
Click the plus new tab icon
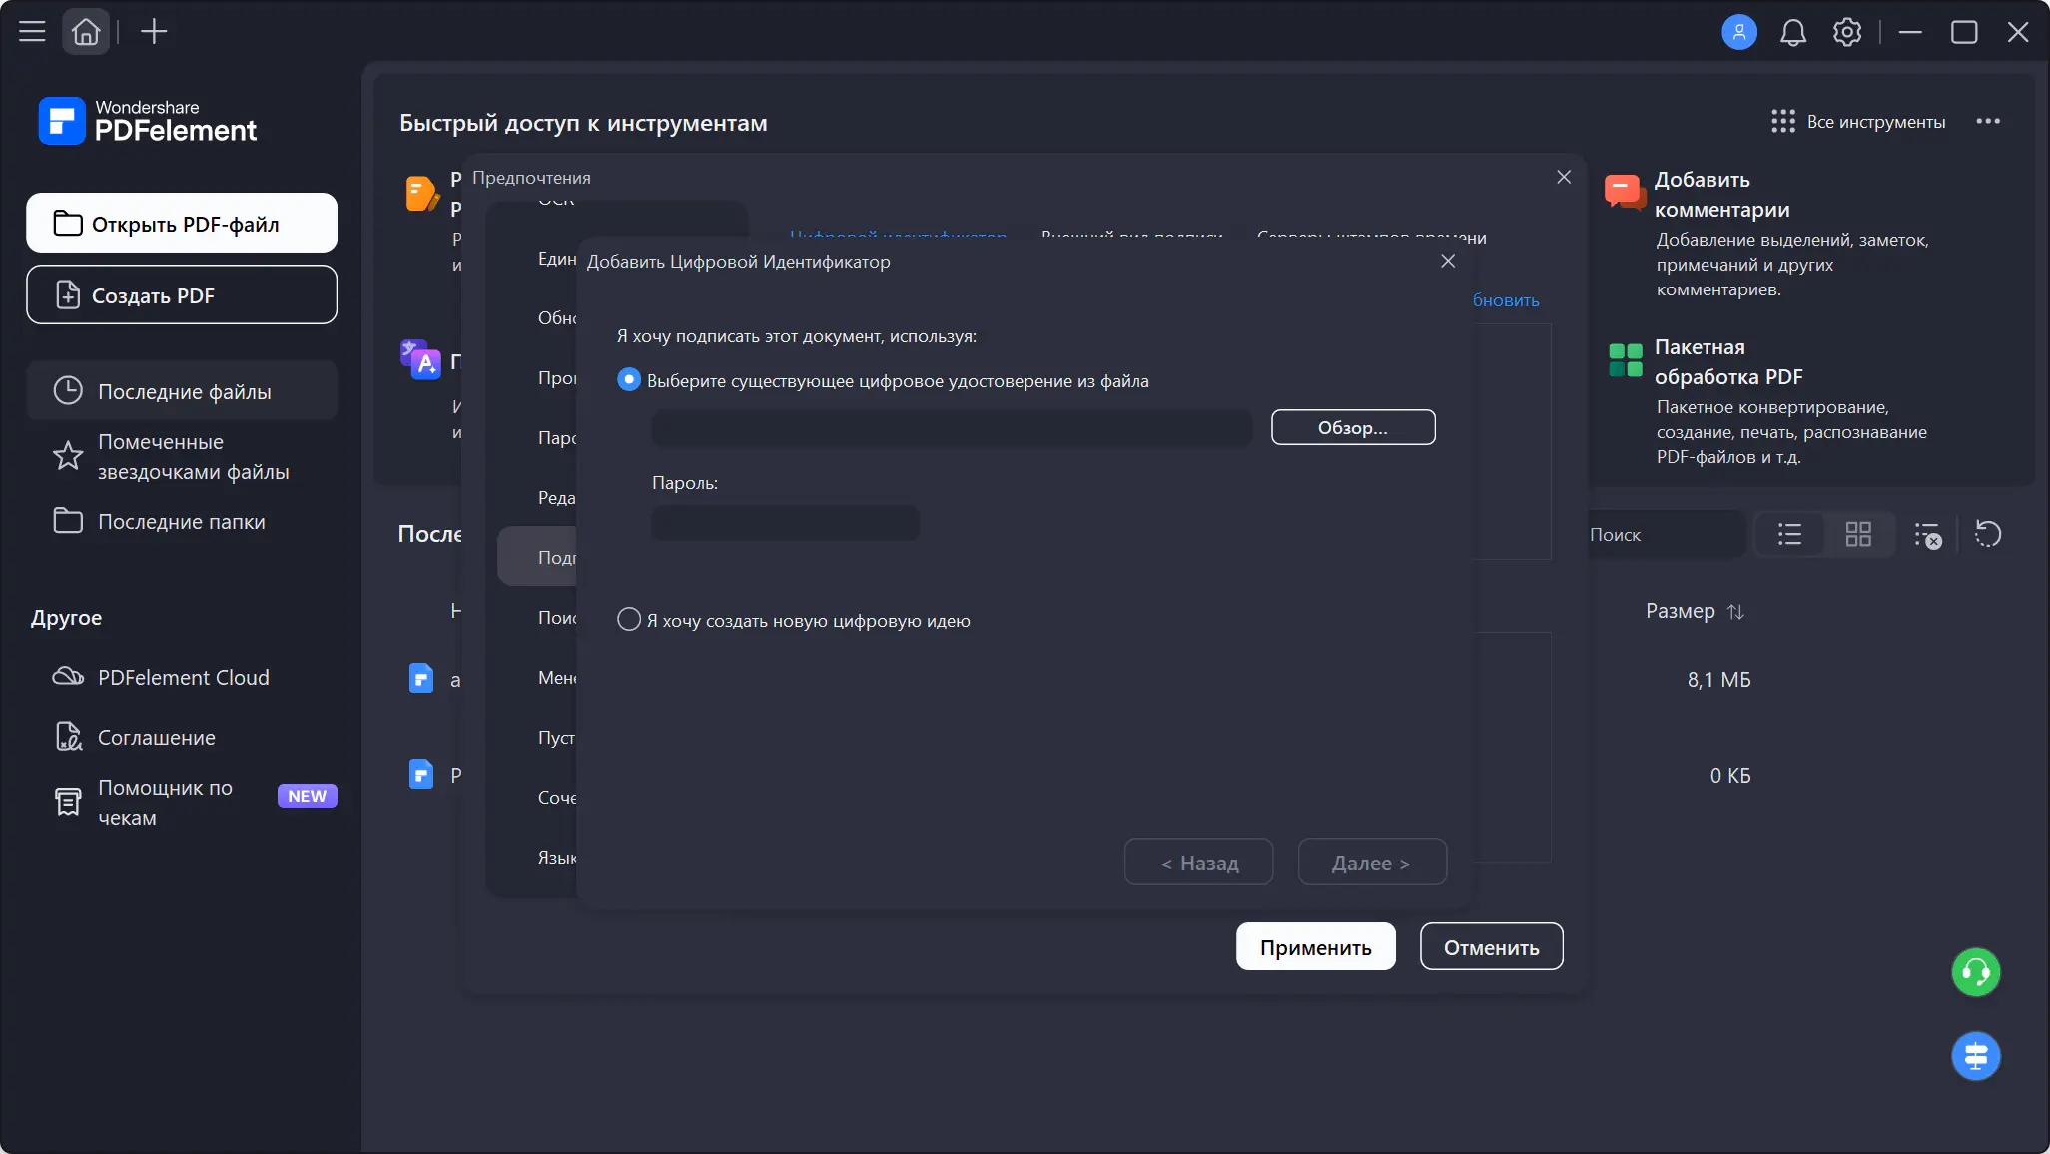point(154,32)
